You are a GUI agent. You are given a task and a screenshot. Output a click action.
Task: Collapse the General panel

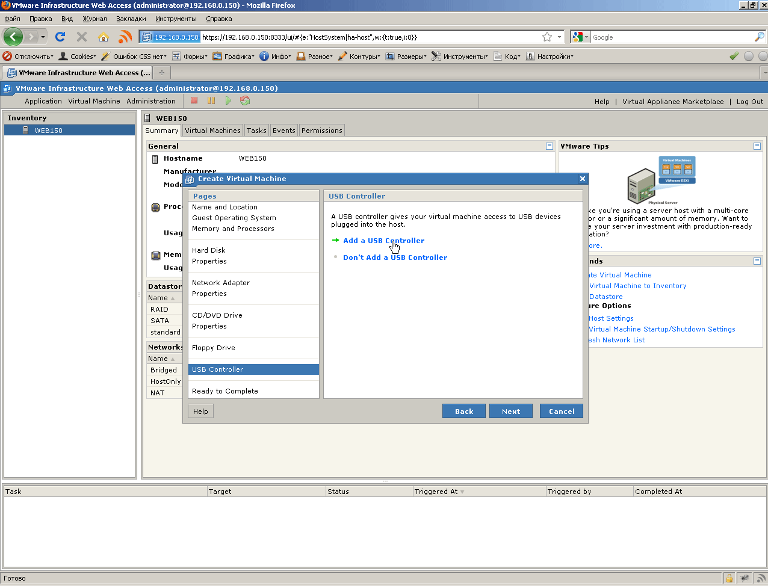(x=550, y=146)
